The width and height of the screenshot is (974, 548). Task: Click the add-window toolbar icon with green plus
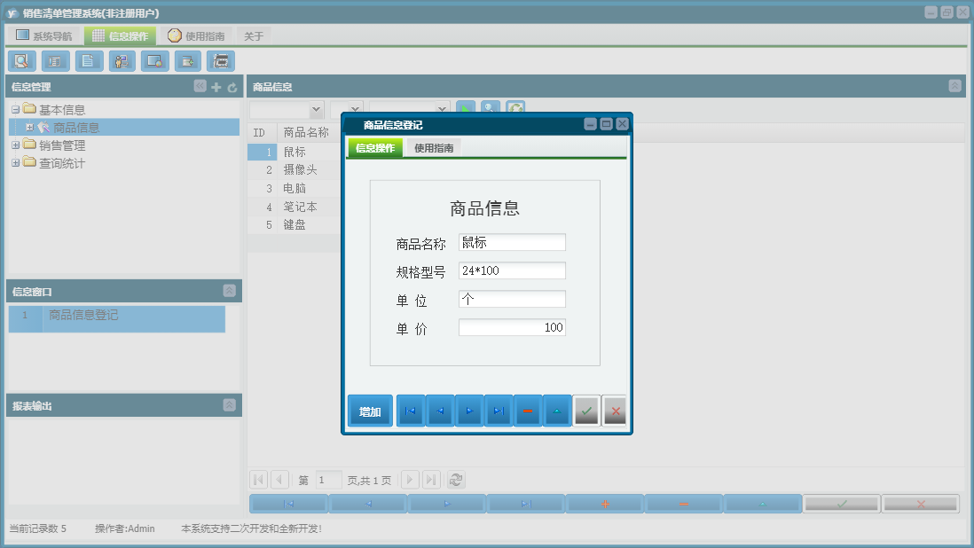tap(187, 61)
